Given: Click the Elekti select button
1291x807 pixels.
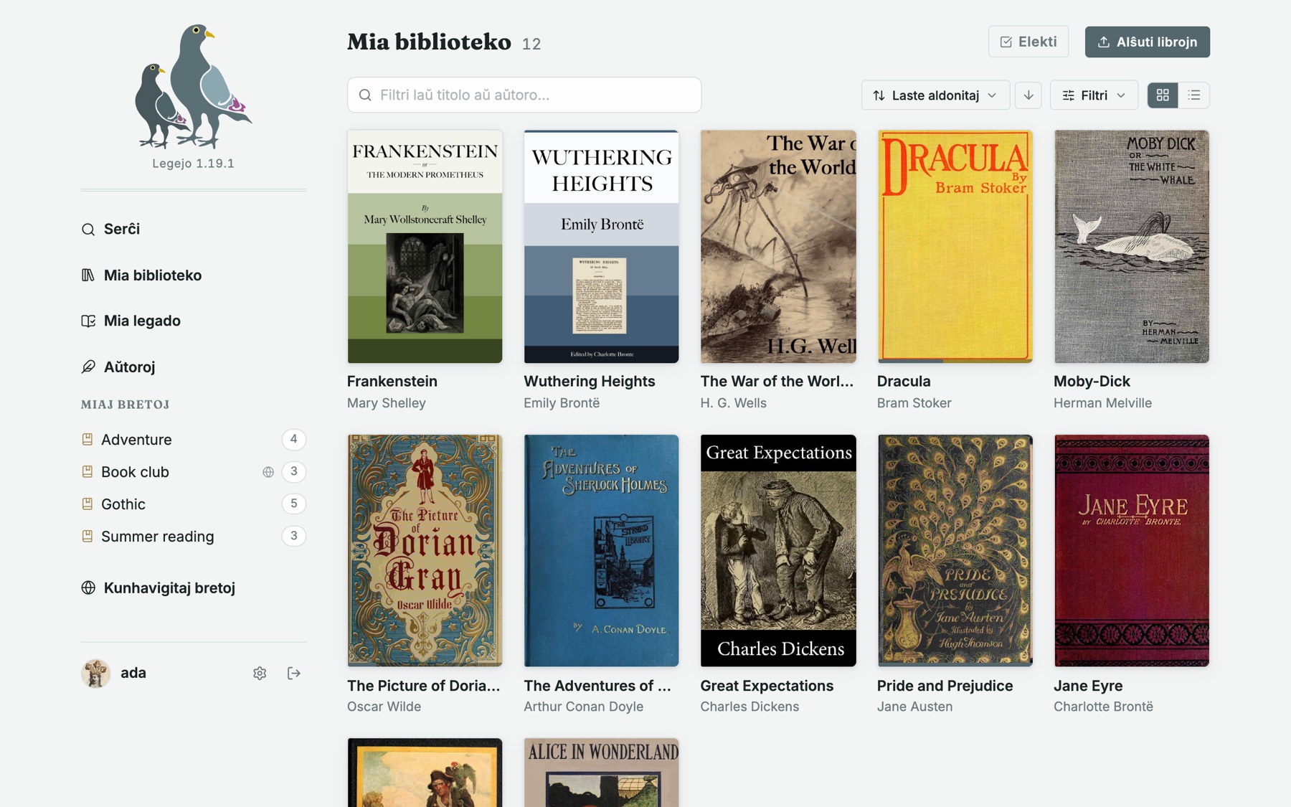Looking at the screenshot, I should pyautogui.click(x=1028, y=42).
